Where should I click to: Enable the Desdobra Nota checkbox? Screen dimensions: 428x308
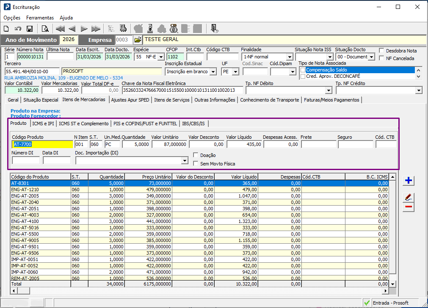(381, 51)
